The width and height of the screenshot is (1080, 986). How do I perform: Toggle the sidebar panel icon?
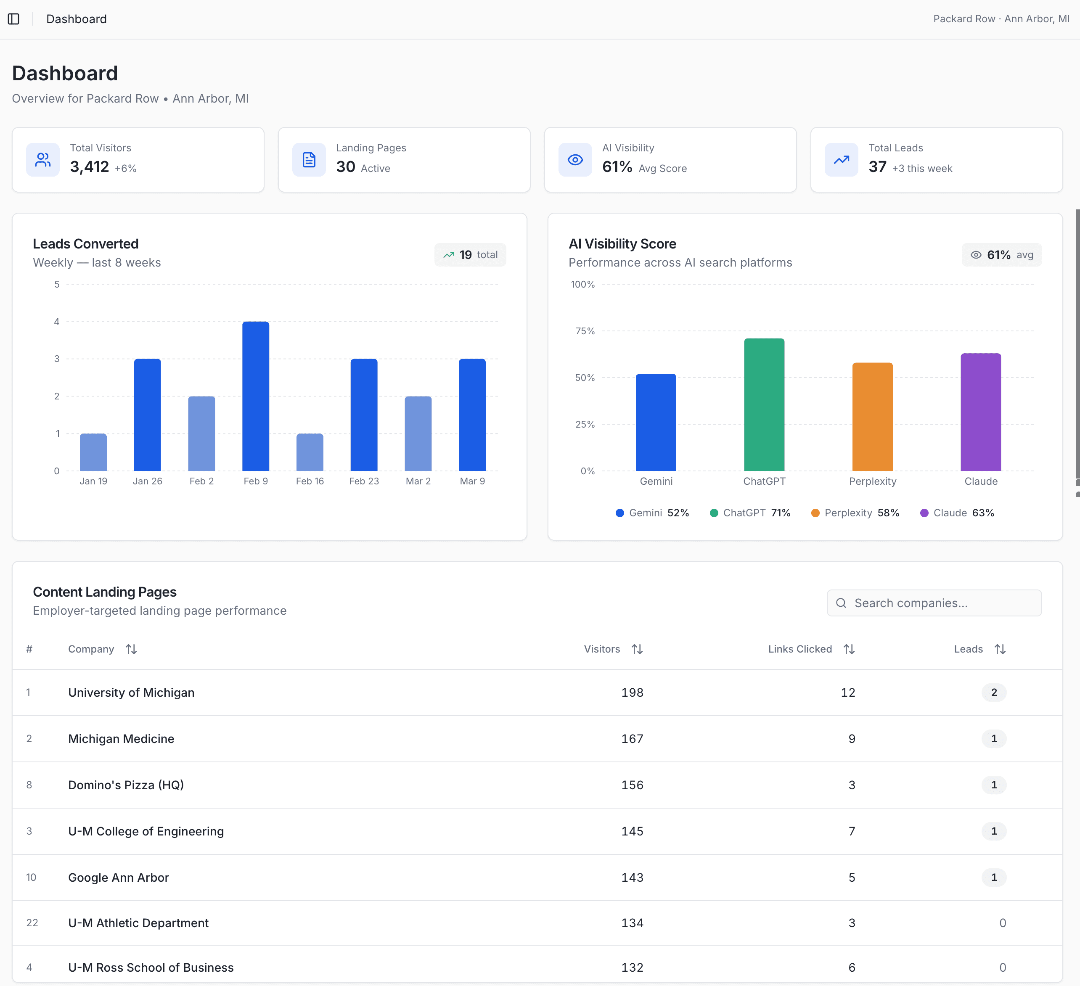[x=14, y=19]
